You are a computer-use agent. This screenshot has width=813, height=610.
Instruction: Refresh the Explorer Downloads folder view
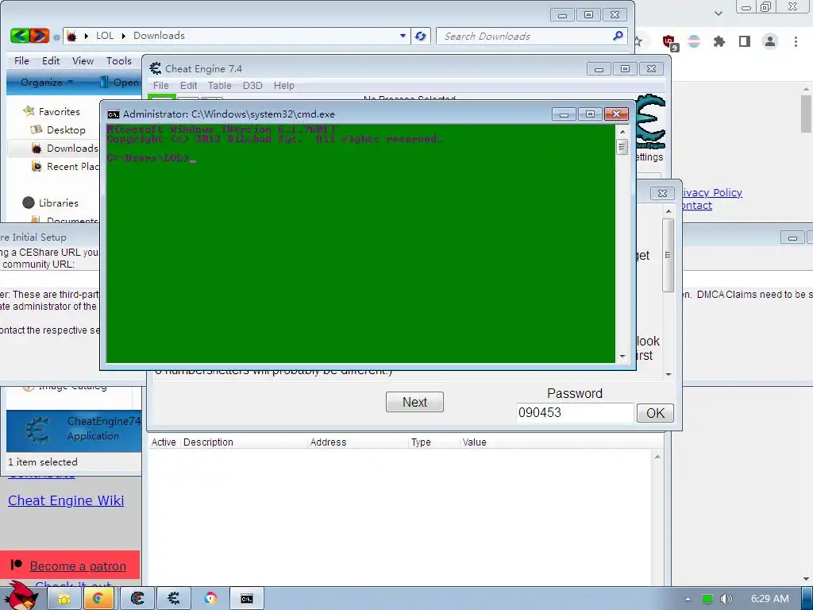[421, 36]
